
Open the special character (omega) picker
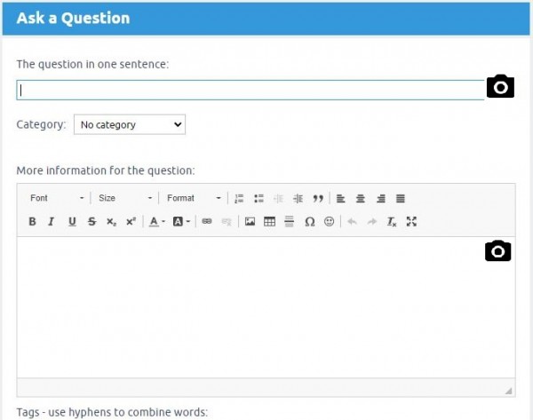[x=309, y=222]
